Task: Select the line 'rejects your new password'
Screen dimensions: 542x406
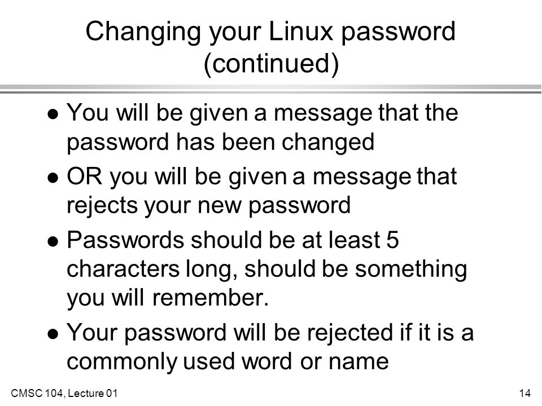Action: (208, 206)
